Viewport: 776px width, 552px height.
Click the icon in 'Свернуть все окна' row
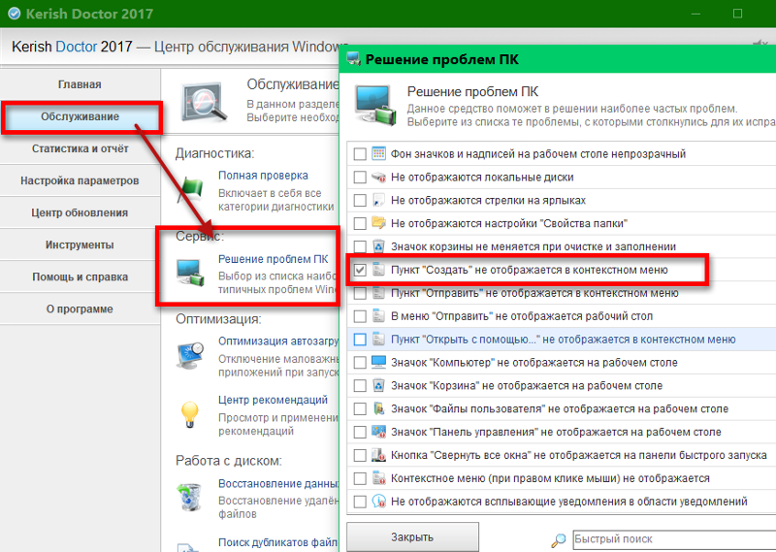378,454
